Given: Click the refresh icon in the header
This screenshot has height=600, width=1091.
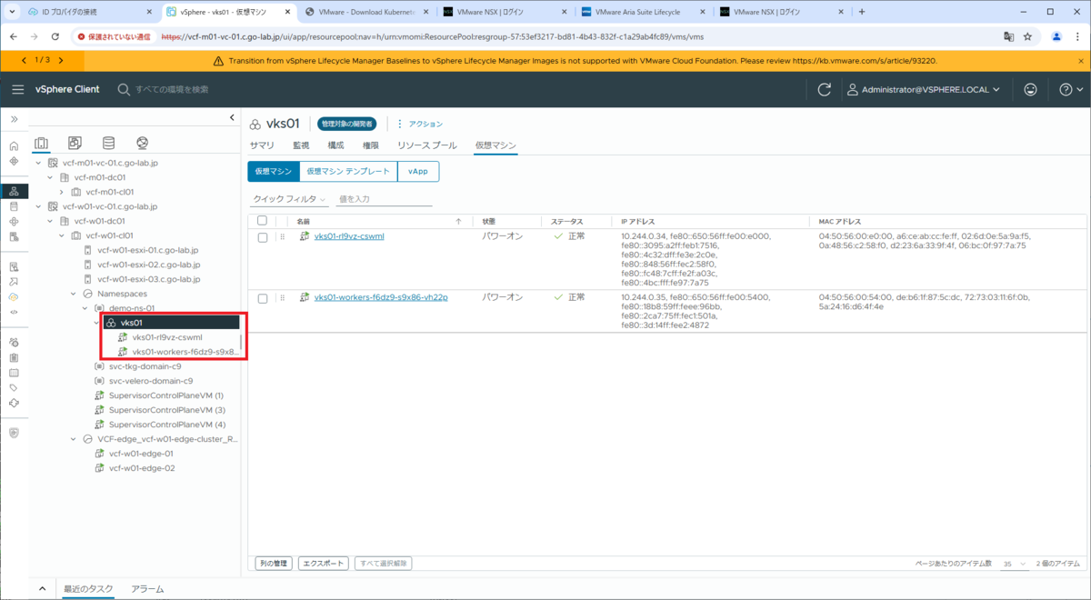Looking at the screenshot, I should tap(825, 90).
